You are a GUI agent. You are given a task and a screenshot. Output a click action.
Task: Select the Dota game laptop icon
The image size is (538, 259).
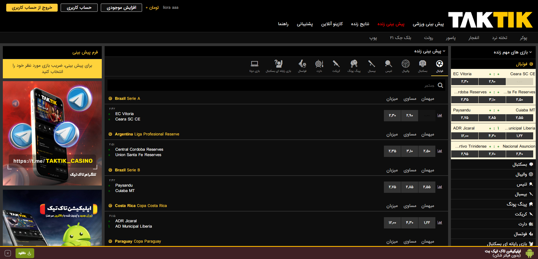254,64
